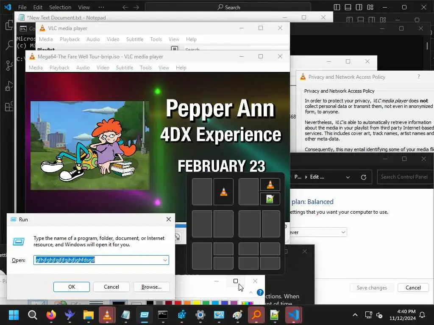Image resolution: width=434 pixels, height=325 pixels.
Task: Switch to the Run dialog on the taskbar
Action: (144, 315)
